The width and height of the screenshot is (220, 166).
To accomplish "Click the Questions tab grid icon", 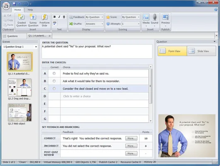I will 4,36.
